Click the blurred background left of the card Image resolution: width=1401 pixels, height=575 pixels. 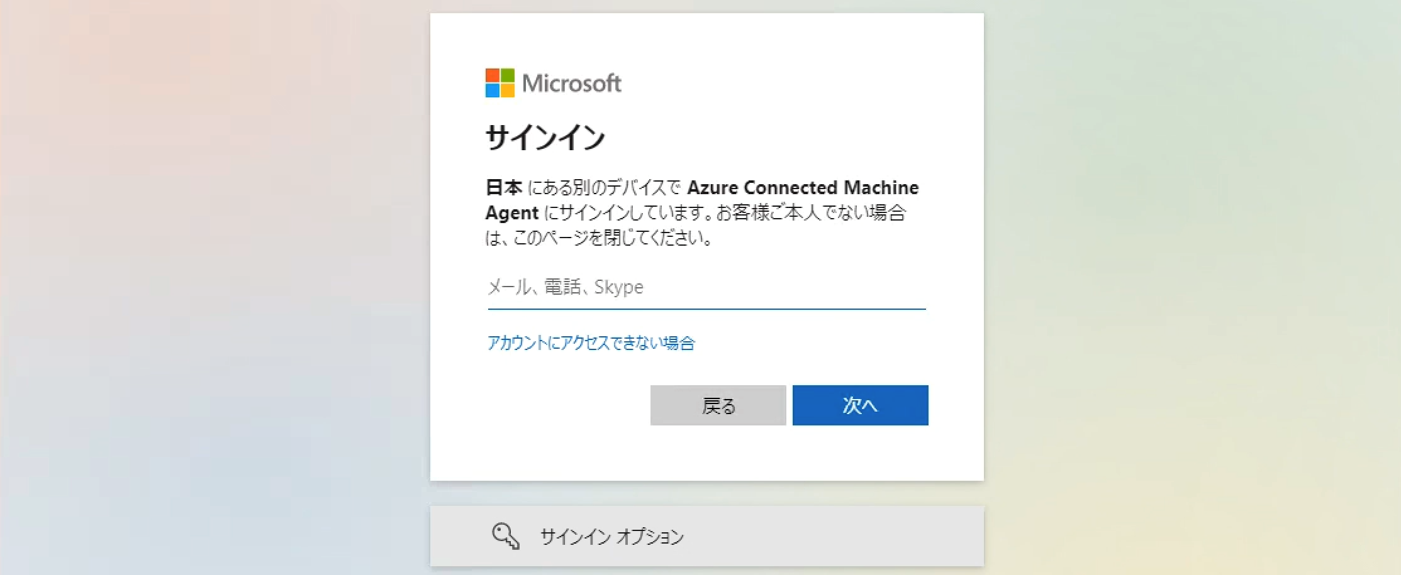coord(214,283)
